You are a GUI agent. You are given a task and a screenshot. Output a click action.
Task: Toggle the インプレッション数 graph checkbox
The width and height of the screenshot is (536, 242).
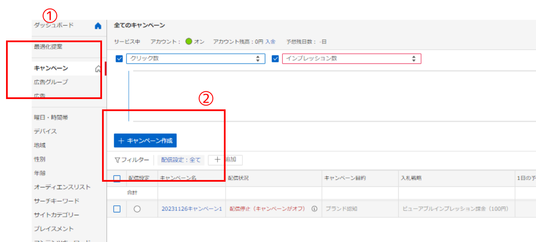[x=276, y=59]
